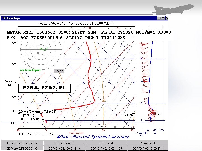Click the 10mb scale button
Image resolution: width=202 pixels, height=151 pixels.
(148, 143)
